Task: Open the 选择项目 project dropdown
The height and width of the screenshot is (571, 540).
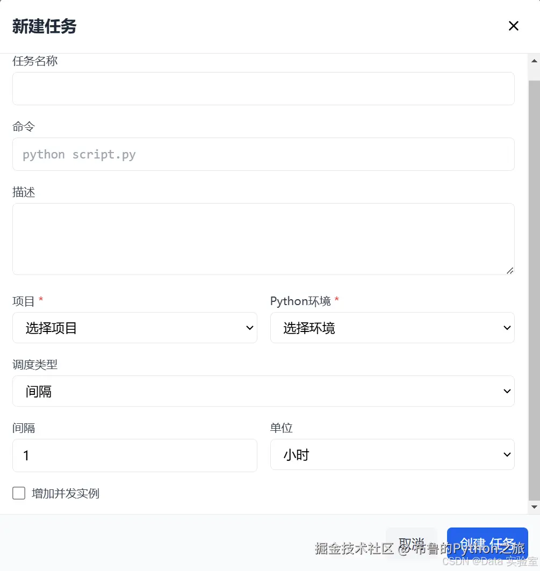Action: 134,328
